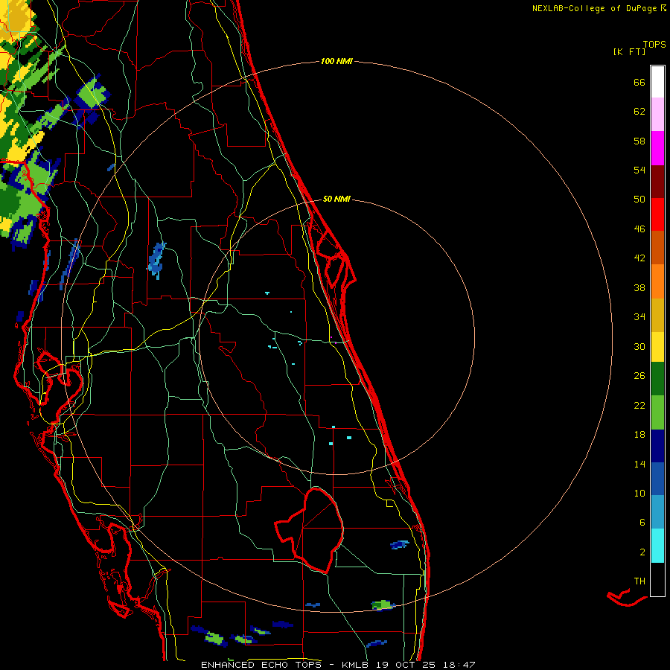The image size is (670, 670).
Task: Click the 46 legend value
Action: (639, 229)
